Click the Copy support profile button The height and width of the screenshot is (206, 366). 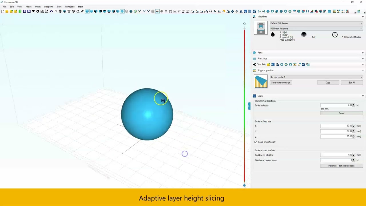coord(328,83)
